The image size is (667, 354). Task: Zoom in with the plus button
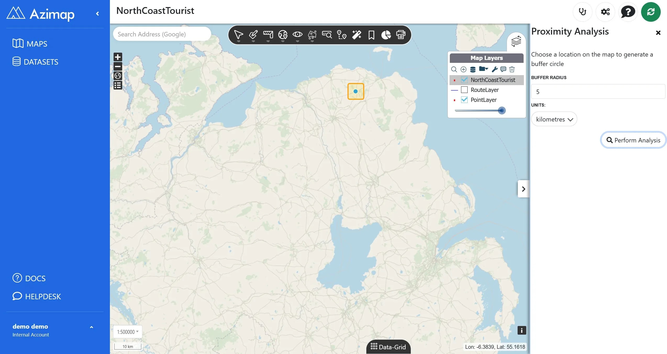(118, 57)
